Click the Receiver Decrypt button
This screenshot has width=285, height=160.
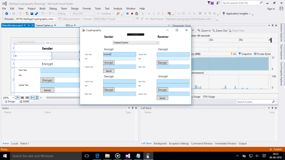162,63
